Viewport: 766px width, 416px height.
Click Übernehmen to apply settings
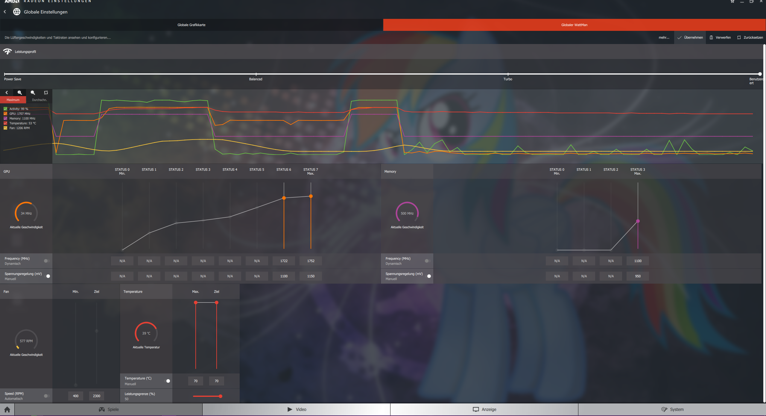coord(690,37)
